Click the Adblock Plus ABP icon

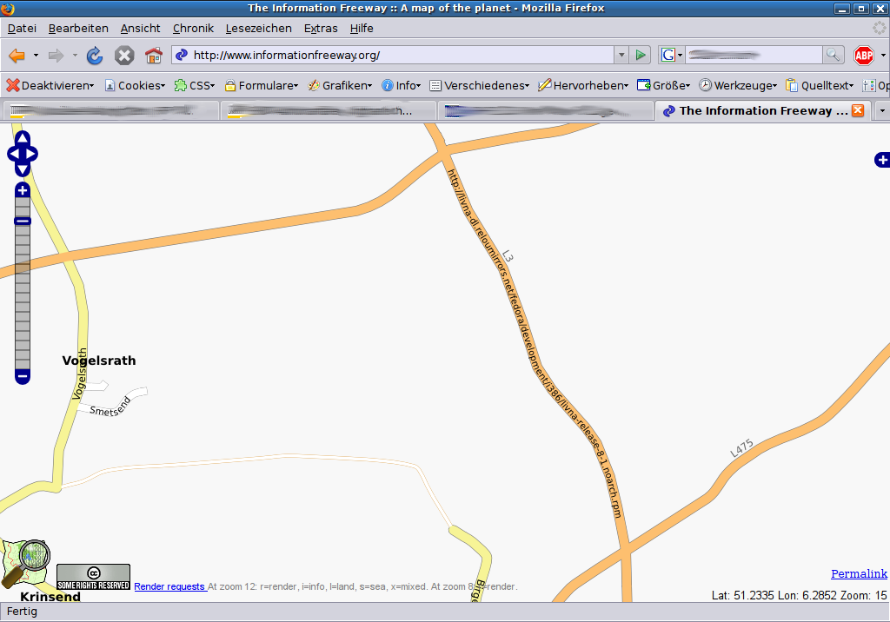tap(863, 56)
